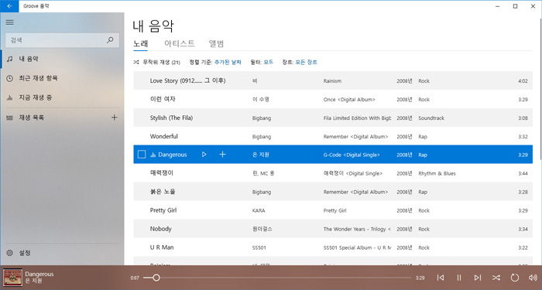Click album G-Code <Digital Single>
Screen dimensions: 542x290
point(352,155)
